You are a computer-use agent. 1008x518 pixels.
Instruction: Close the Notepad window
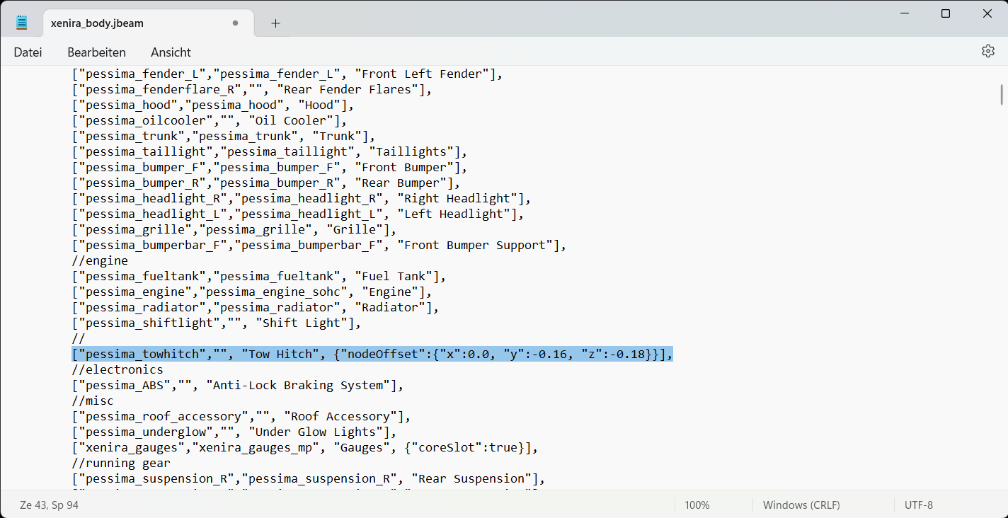pyautogui.click(x=987, y=13)
